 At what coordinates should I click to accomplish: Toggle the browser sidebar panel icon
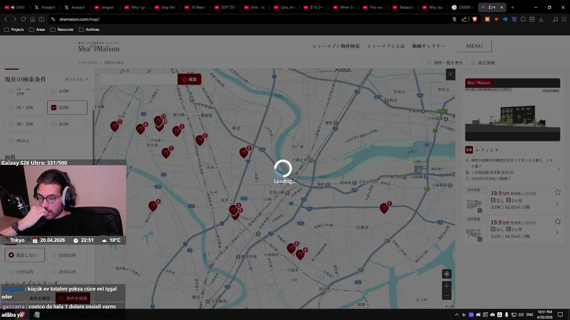coord(41,19)
